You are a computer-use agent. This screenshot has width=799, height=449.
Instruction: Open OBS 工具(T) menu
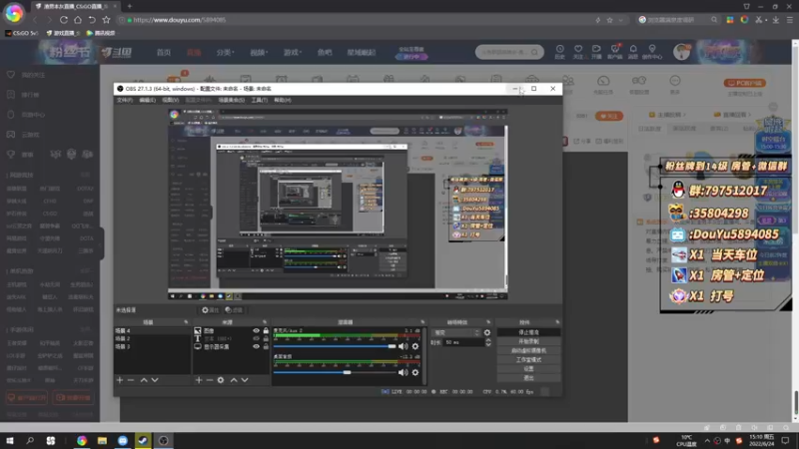point(260,101)
